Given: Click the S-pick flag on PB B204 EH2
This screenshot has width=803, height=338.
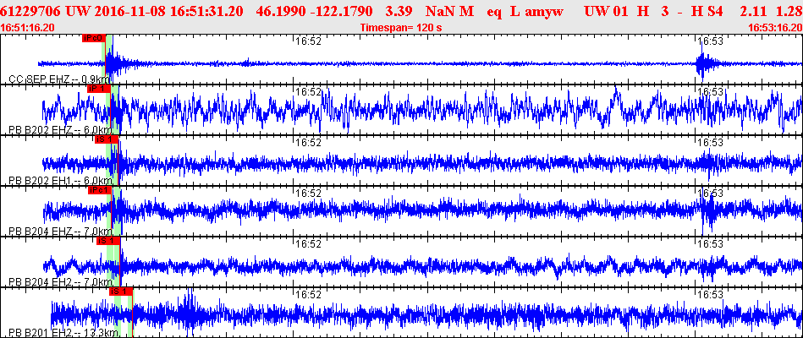Looking at the screenshot, I should point(107,241).
